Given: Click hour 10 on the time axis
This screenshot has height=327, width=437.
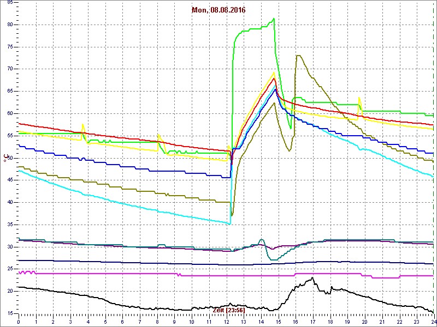Looking at the screenshot, I should pos(192,321).
